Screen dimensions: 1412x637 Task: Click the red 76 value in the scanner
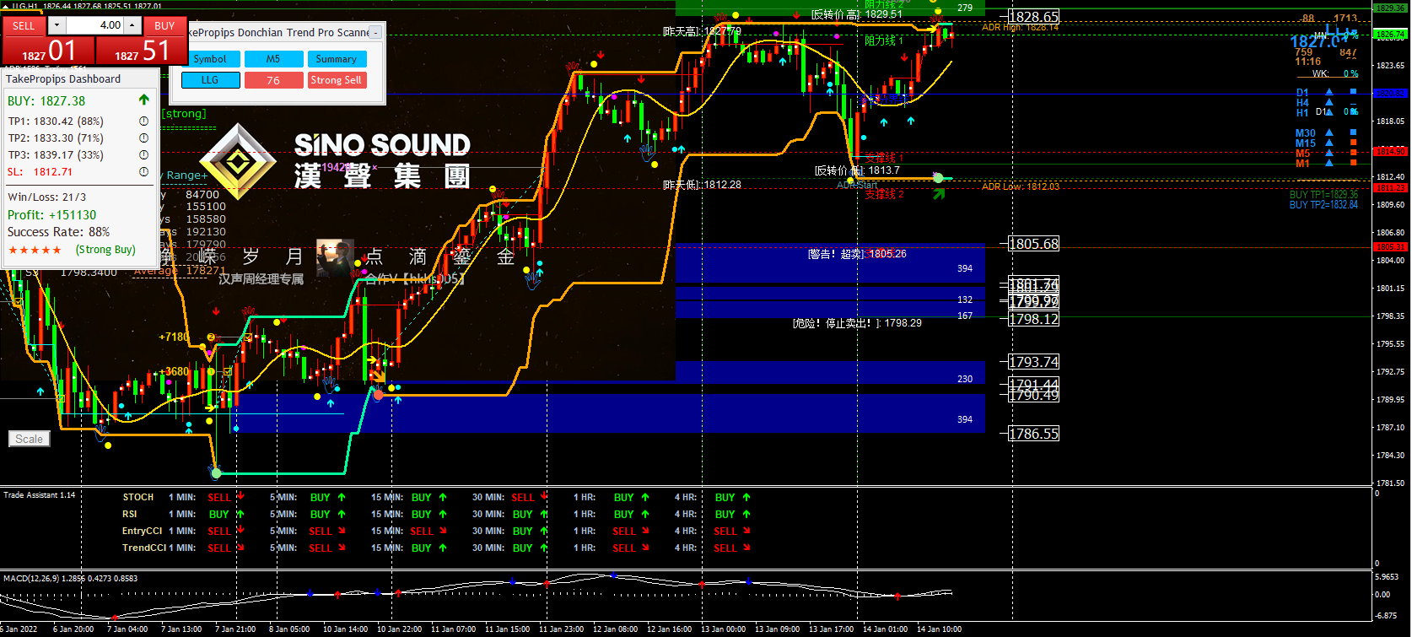[x=273, y=80]
